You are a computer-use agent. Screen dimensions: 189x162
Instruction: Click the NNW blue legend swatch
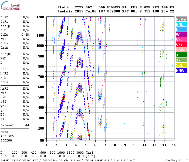(181, 70)
